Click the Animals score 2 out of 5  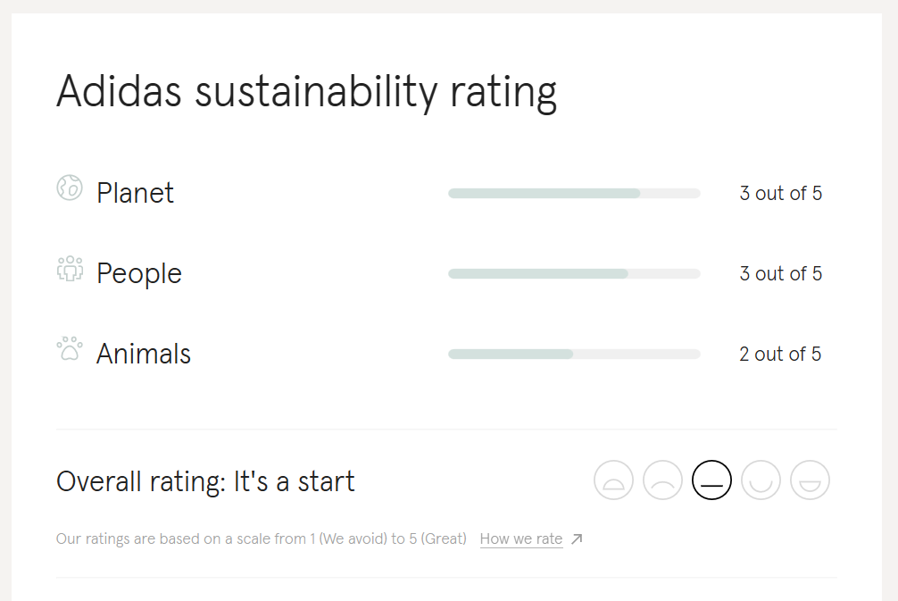(780, 354)
